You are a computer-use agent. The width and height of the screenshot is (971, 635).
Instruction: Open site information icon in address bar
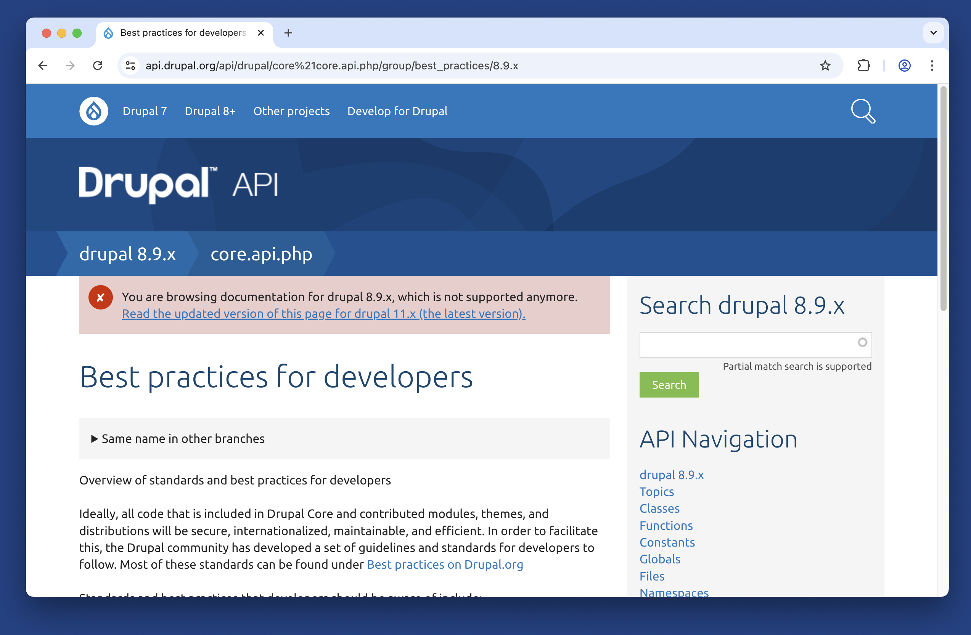coord(130,66)
